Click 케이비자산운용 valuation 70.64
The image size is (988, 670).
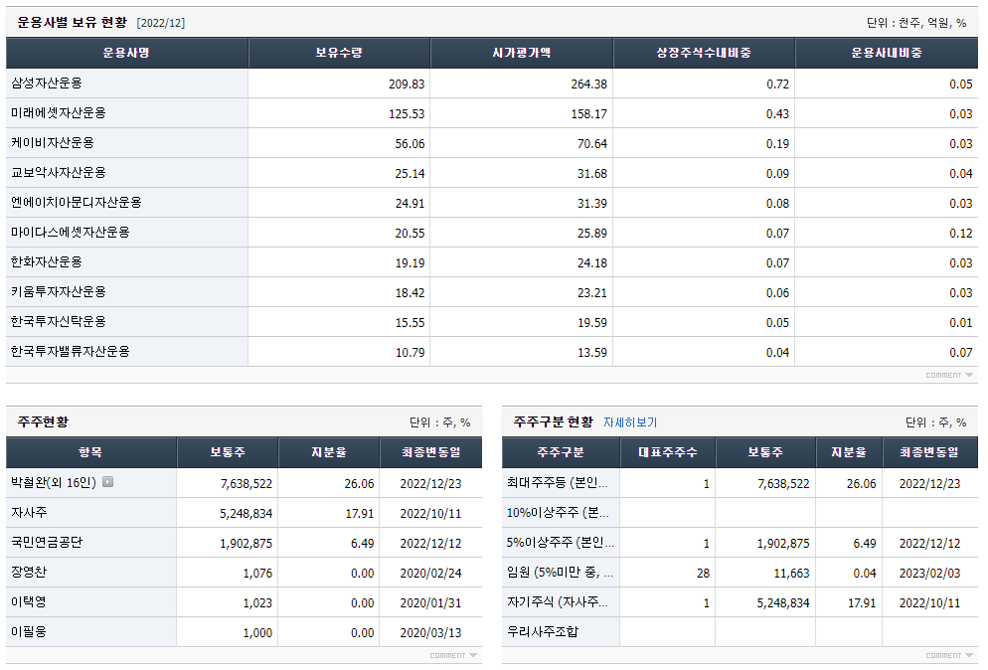pyautogui.click(x=592, y=144)
